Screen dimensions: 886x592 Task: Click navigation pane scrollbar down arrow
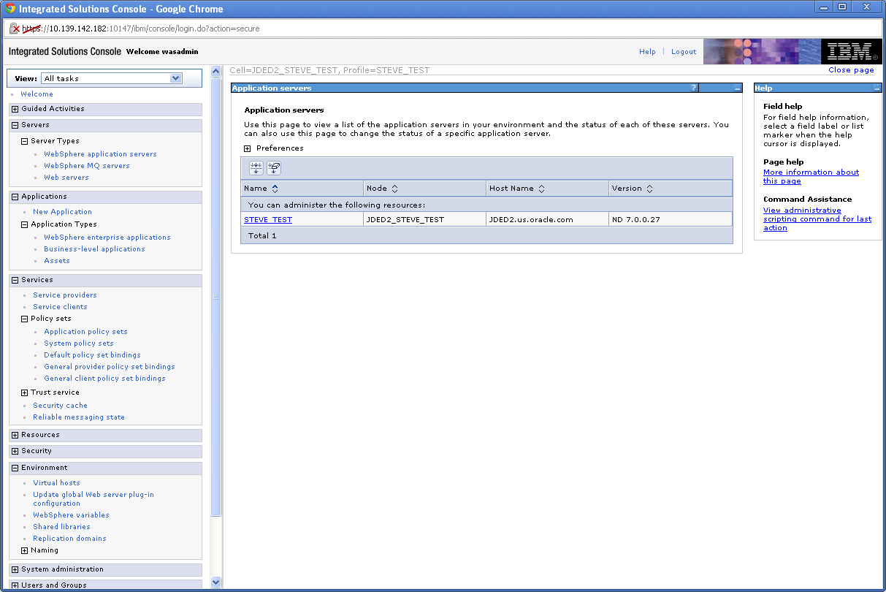coord(215,582)
